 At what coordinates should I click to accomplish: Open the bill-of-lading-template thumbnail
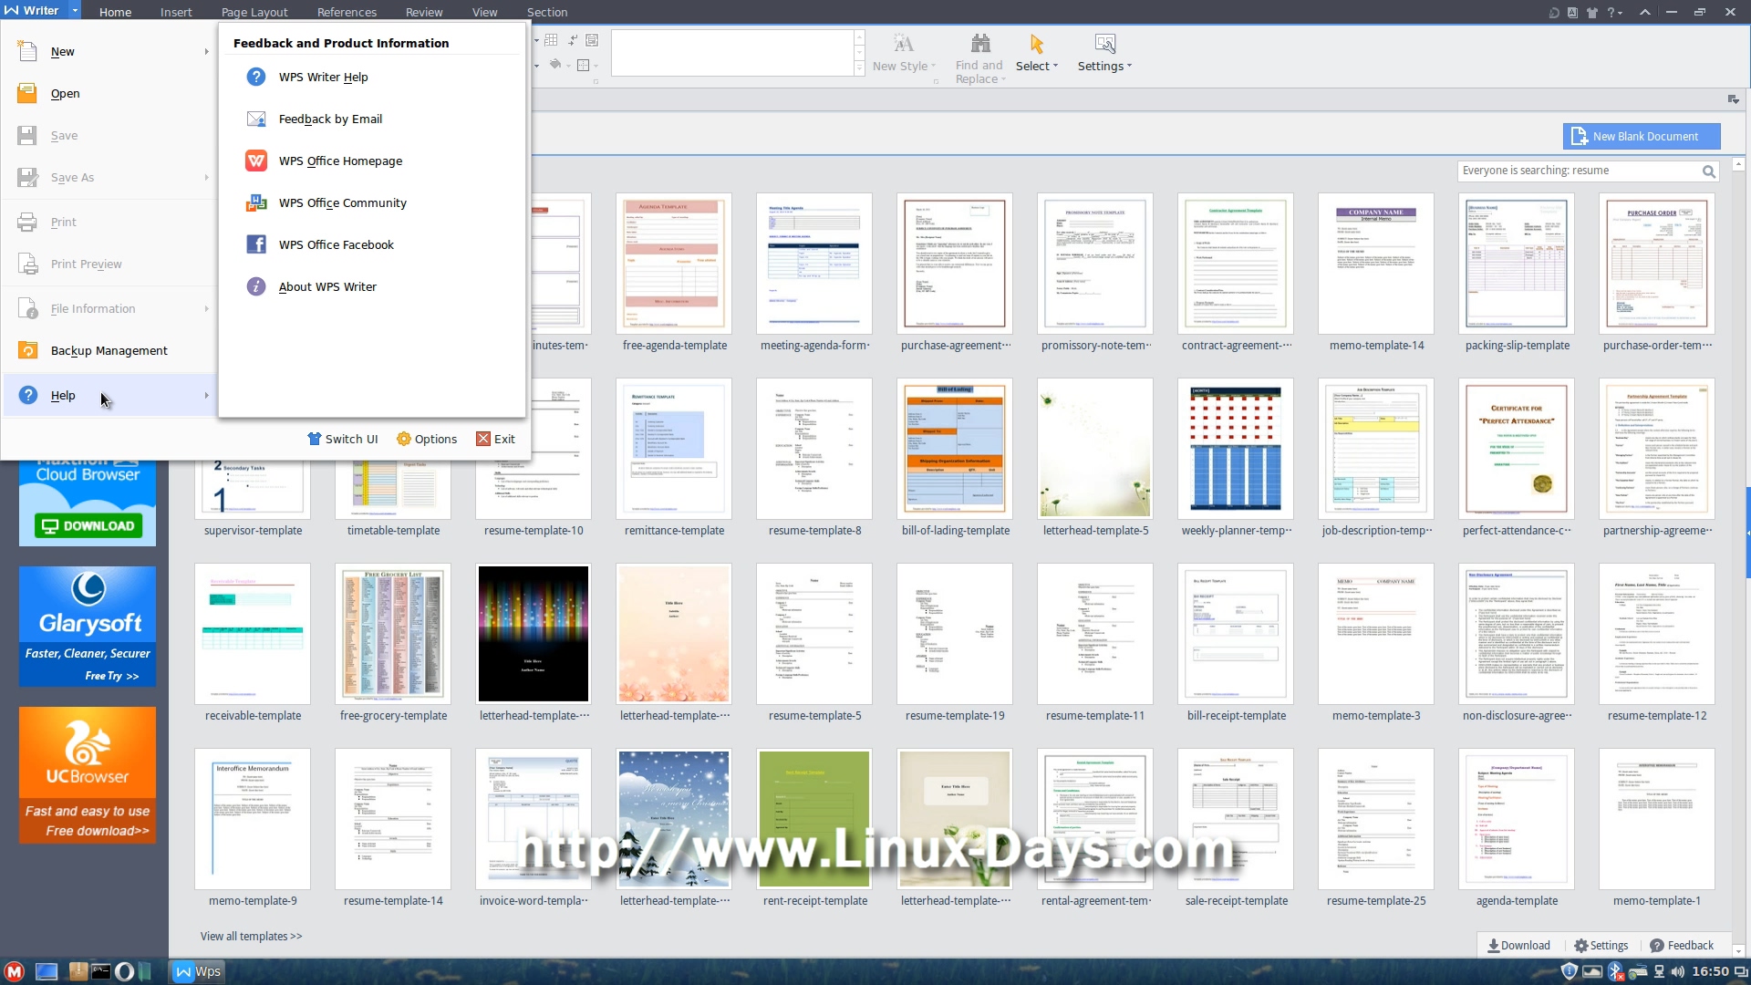tap(955, 449)
